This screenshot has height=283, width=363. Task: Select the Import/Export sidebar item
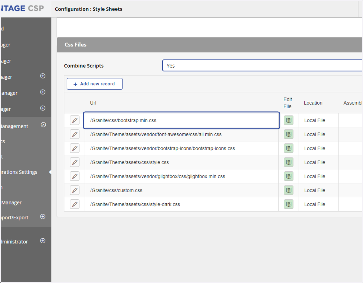14,218
